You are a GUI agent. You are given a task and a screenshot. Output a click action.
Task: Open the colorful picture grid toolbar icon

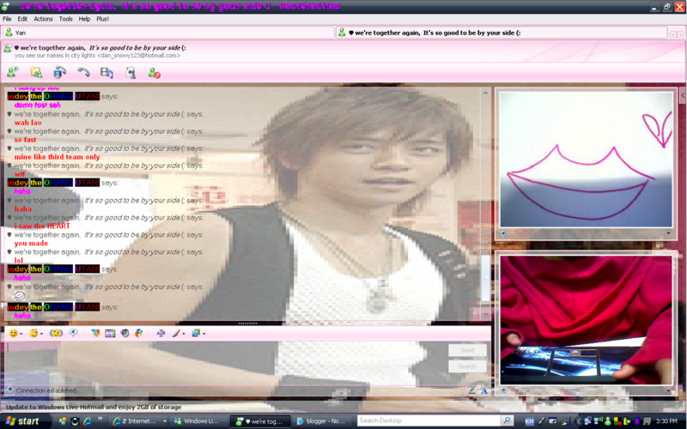pos(110,333)
